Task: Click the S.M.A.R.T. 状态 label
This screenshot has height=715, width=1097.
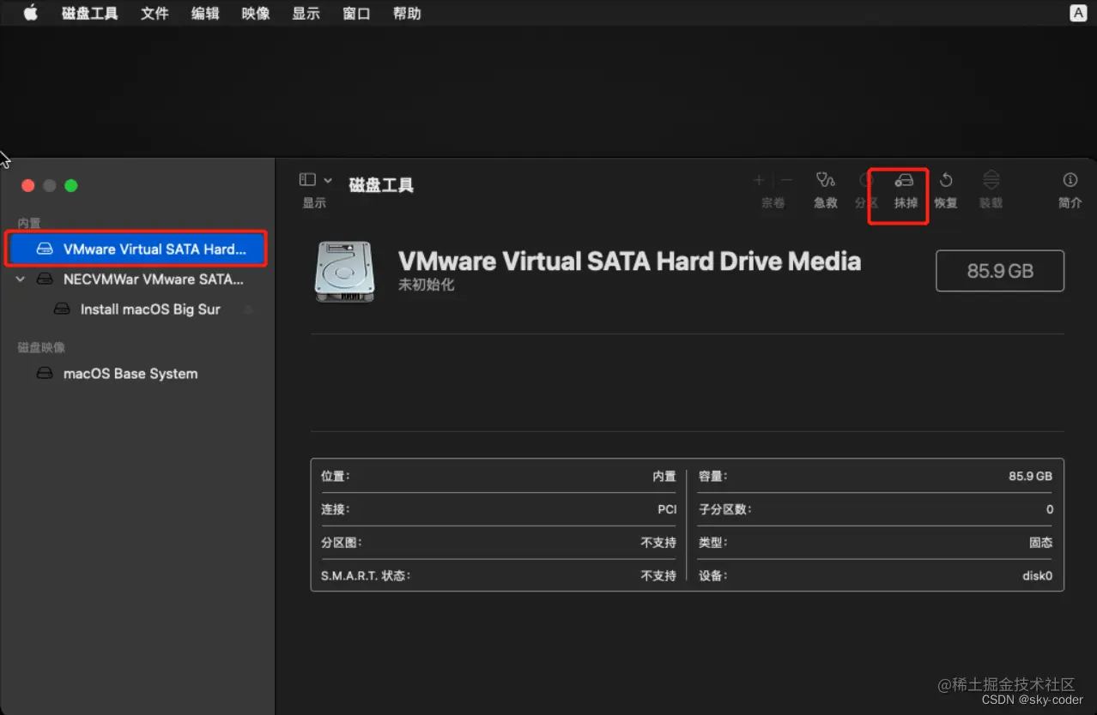Action: pyautogui.click(x=366, y=575)
